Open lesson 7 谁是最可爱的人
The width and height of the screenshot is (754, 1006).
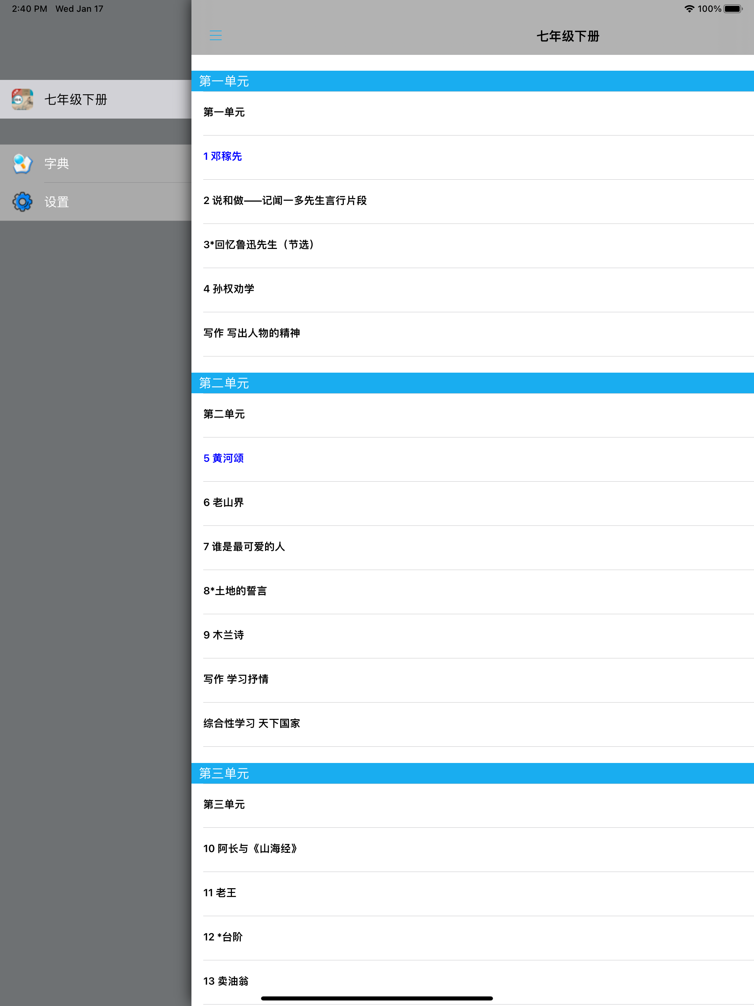click(x=472, y=547)
